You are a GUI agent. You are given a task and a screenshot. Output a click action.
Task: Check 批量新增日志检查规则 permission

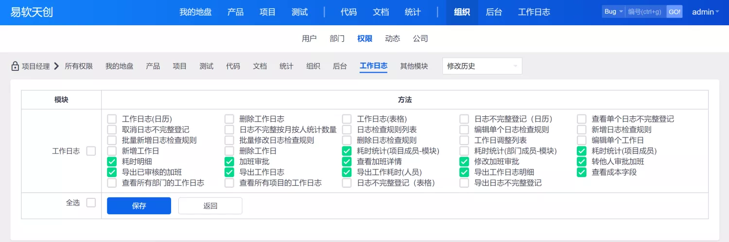112,140
